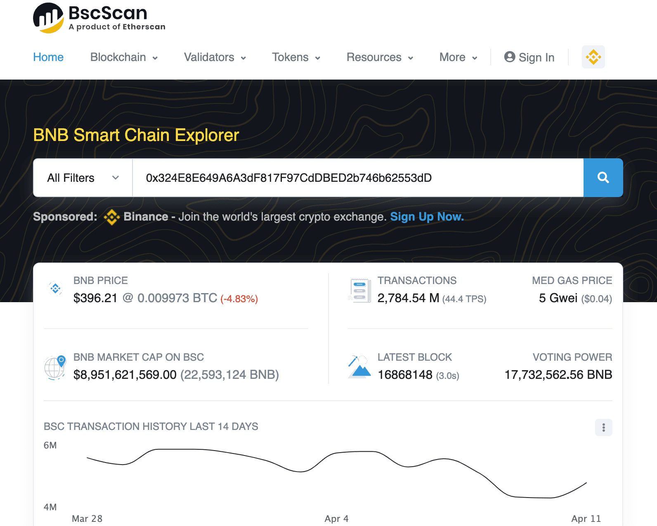Screen dimensions: 657x526
Task: Open the BNB price $396.21 link
Action: coord(95,298)
